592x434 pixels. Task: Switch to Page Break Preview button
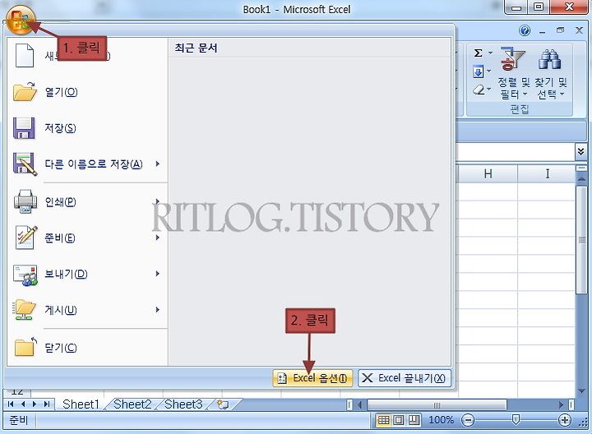(x=414, y=420)
